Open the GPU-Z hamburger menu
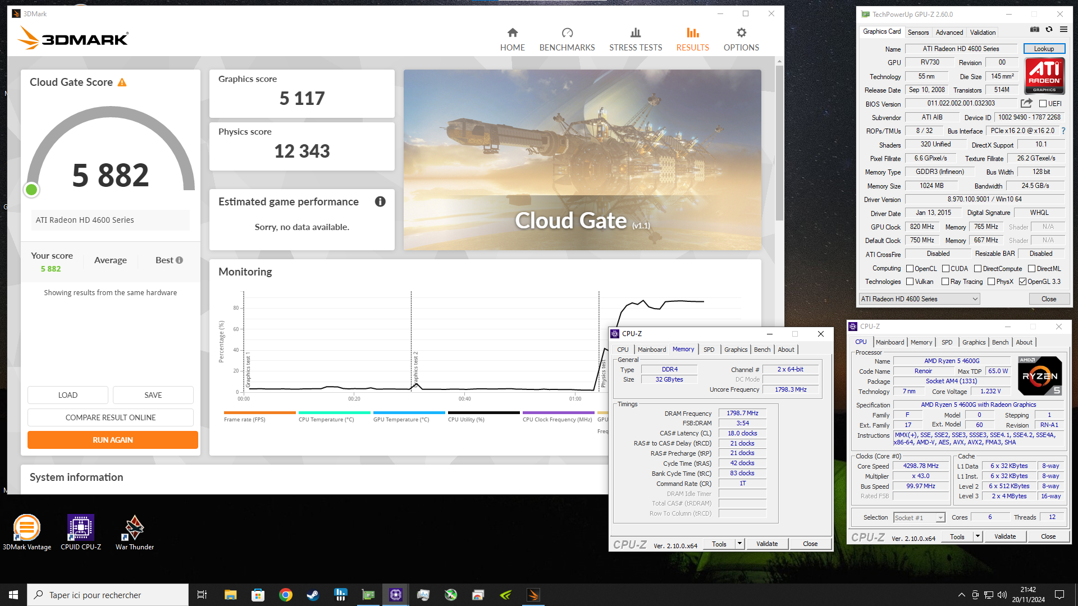 pos(1063,30)
